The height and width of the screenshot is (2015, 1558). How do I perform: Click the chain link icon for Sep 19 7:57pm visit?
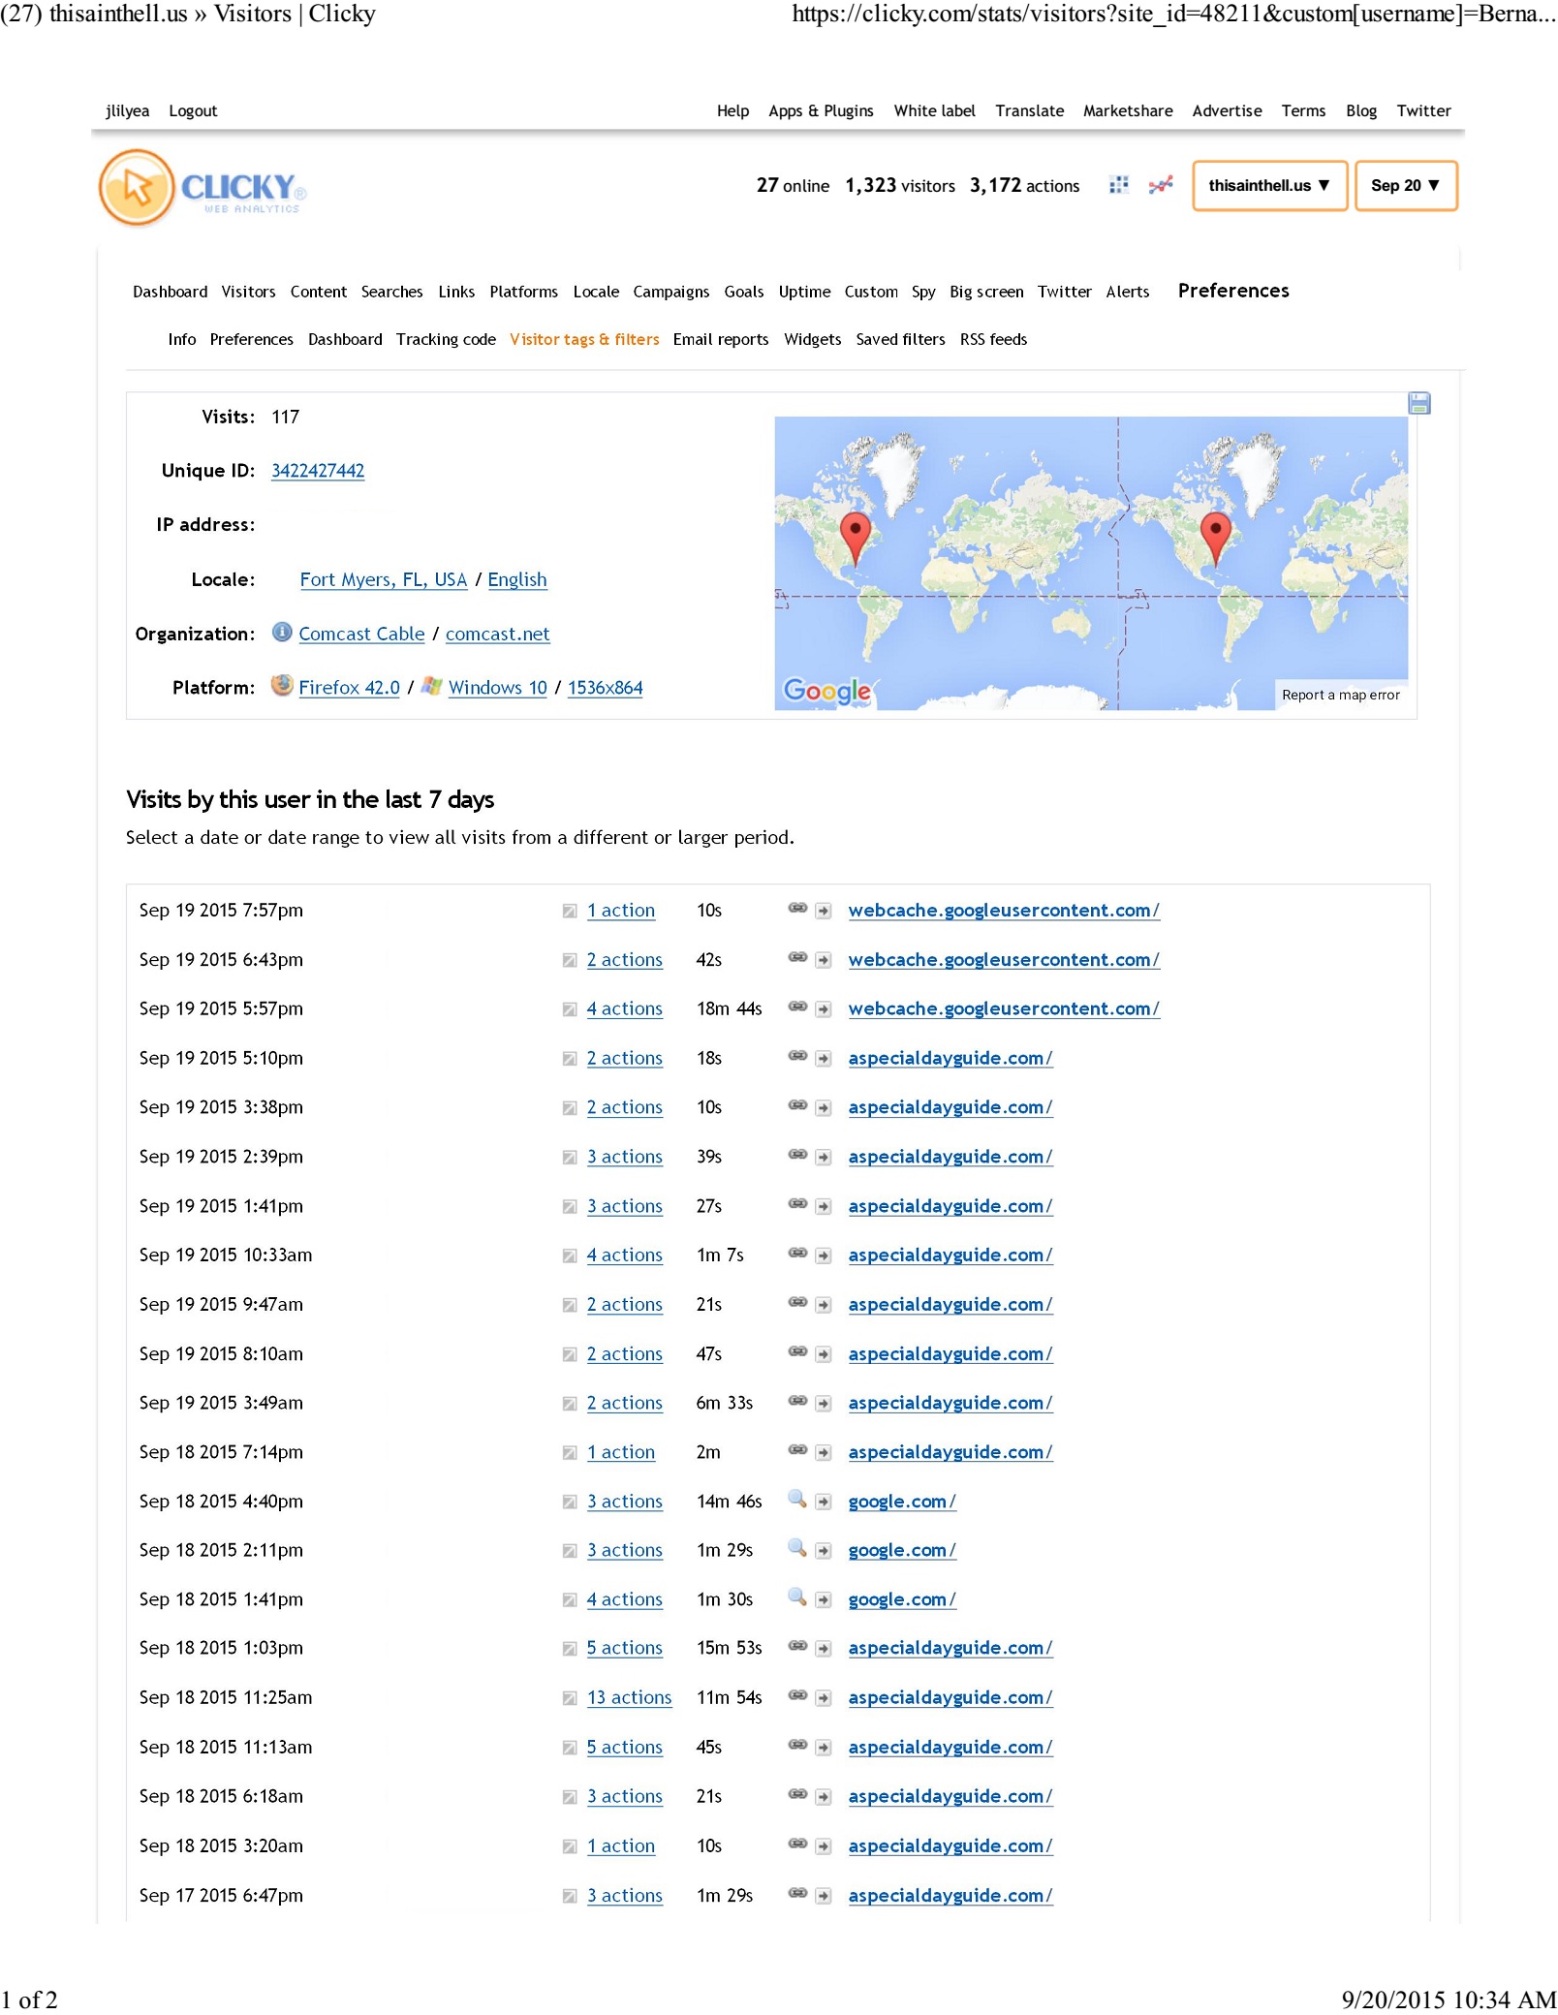click(796, 909)
